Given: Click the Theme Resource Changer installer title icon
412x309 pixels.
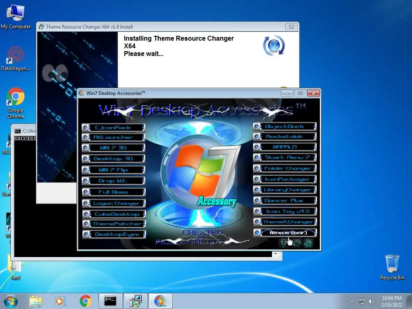Looking at the screenshot, I should click(x=41, y=27).
